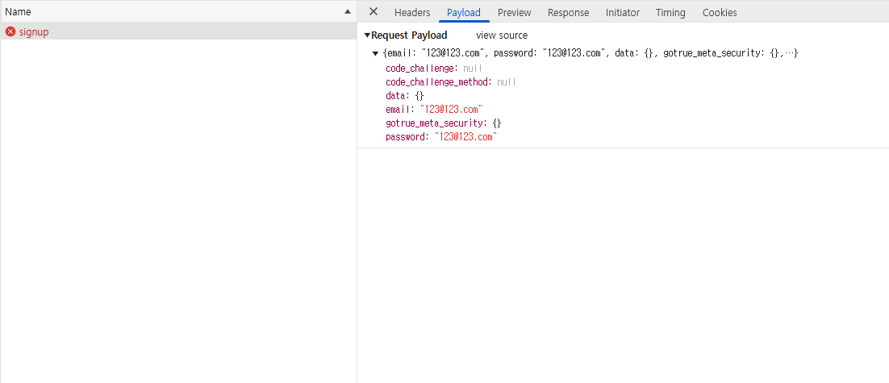Show the Initiator tab
Image resolution: width=889 pixels, height=383 pixels.
point(623,12)
